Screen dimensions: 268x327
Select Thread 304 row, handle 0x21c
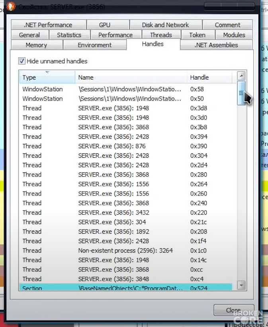pos(126,222)
